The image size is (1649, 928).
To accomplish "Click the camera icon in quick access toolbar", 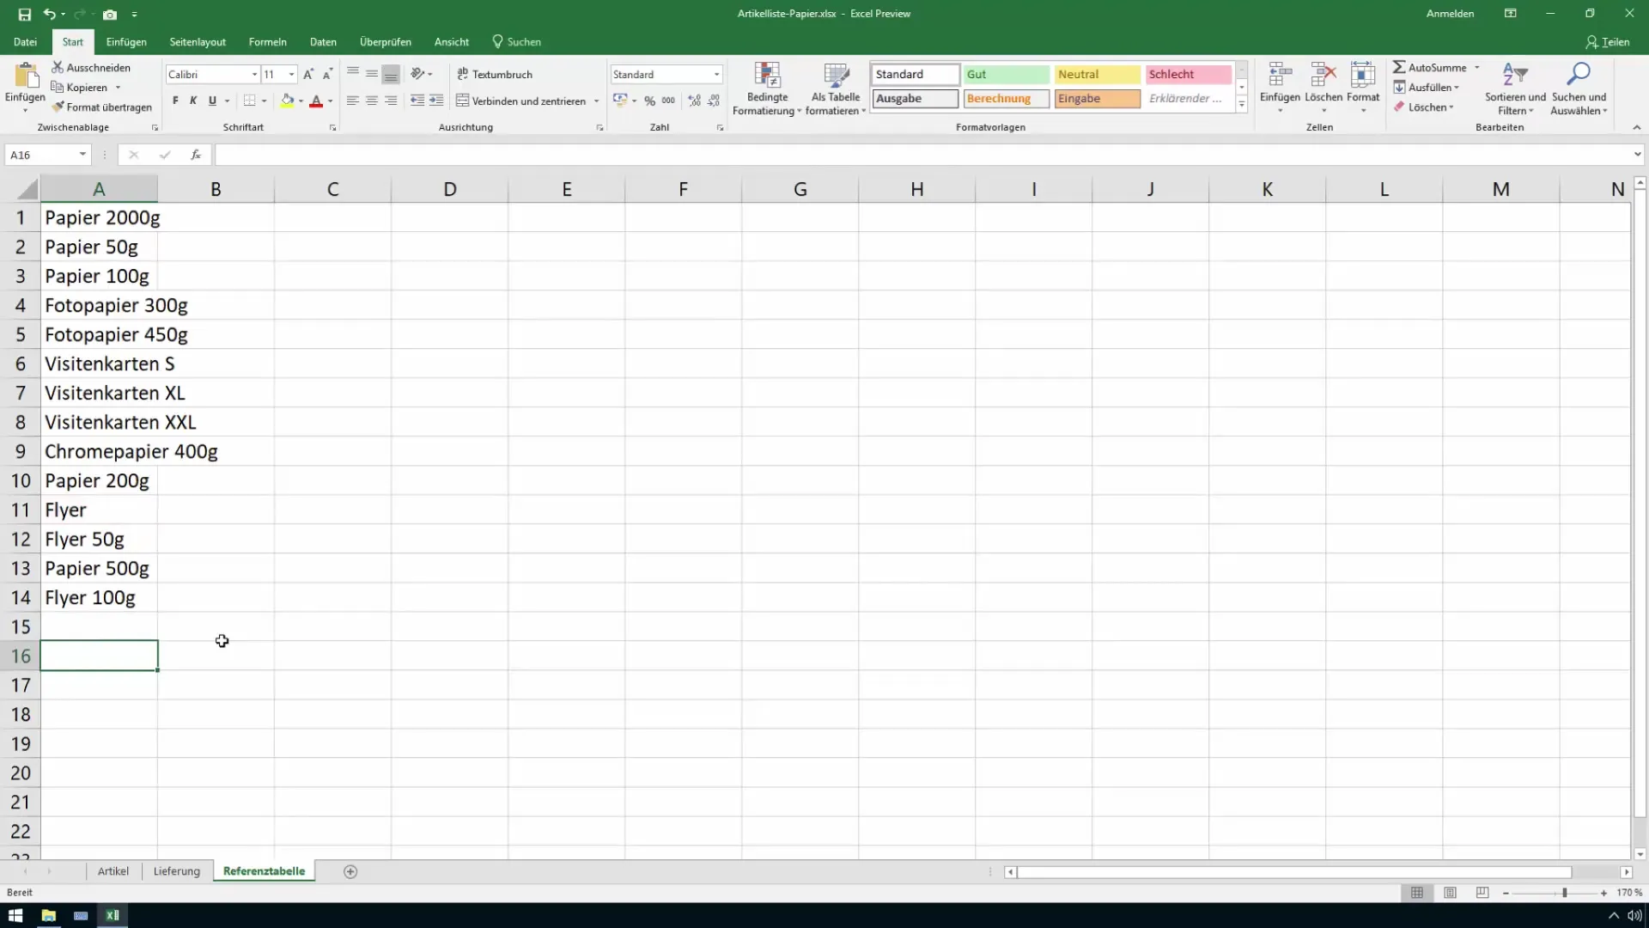I will click(x=110, y=14).
